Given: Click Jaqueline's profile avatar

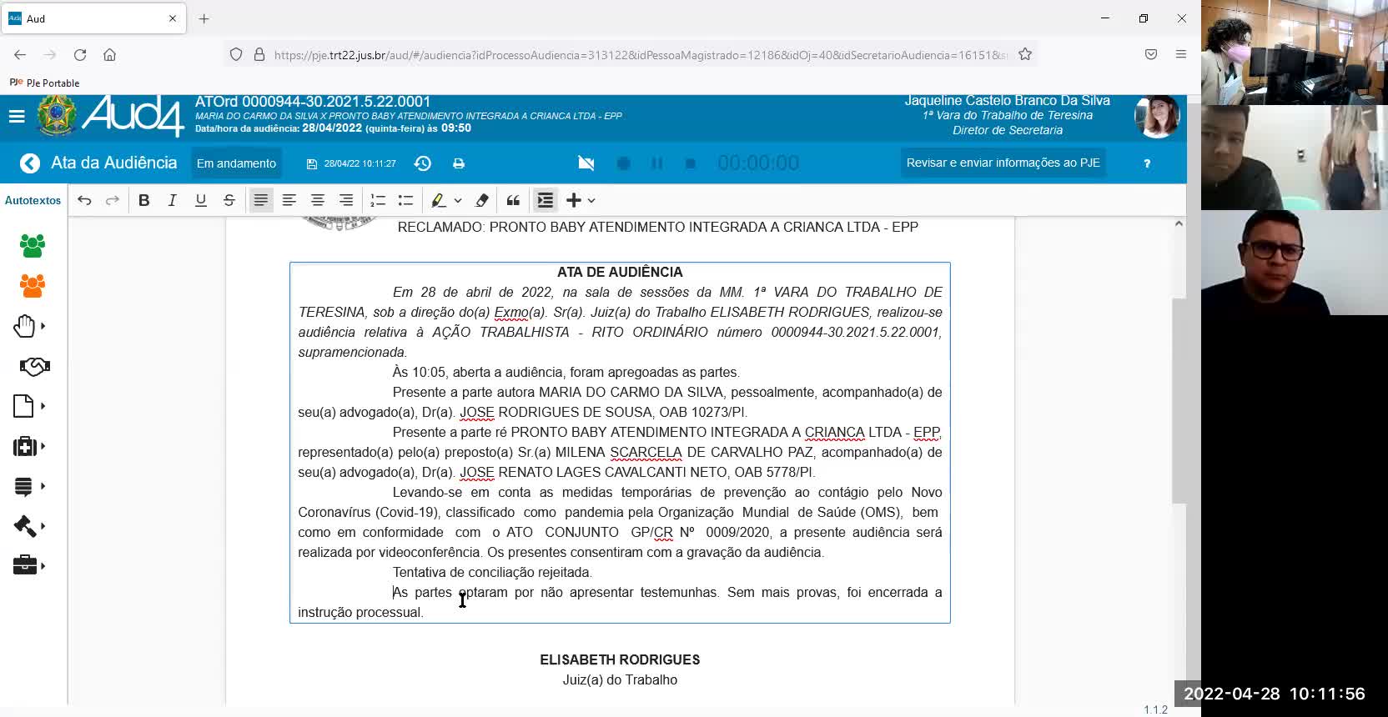Looking at the screenshot, I should coord(1157,117).
